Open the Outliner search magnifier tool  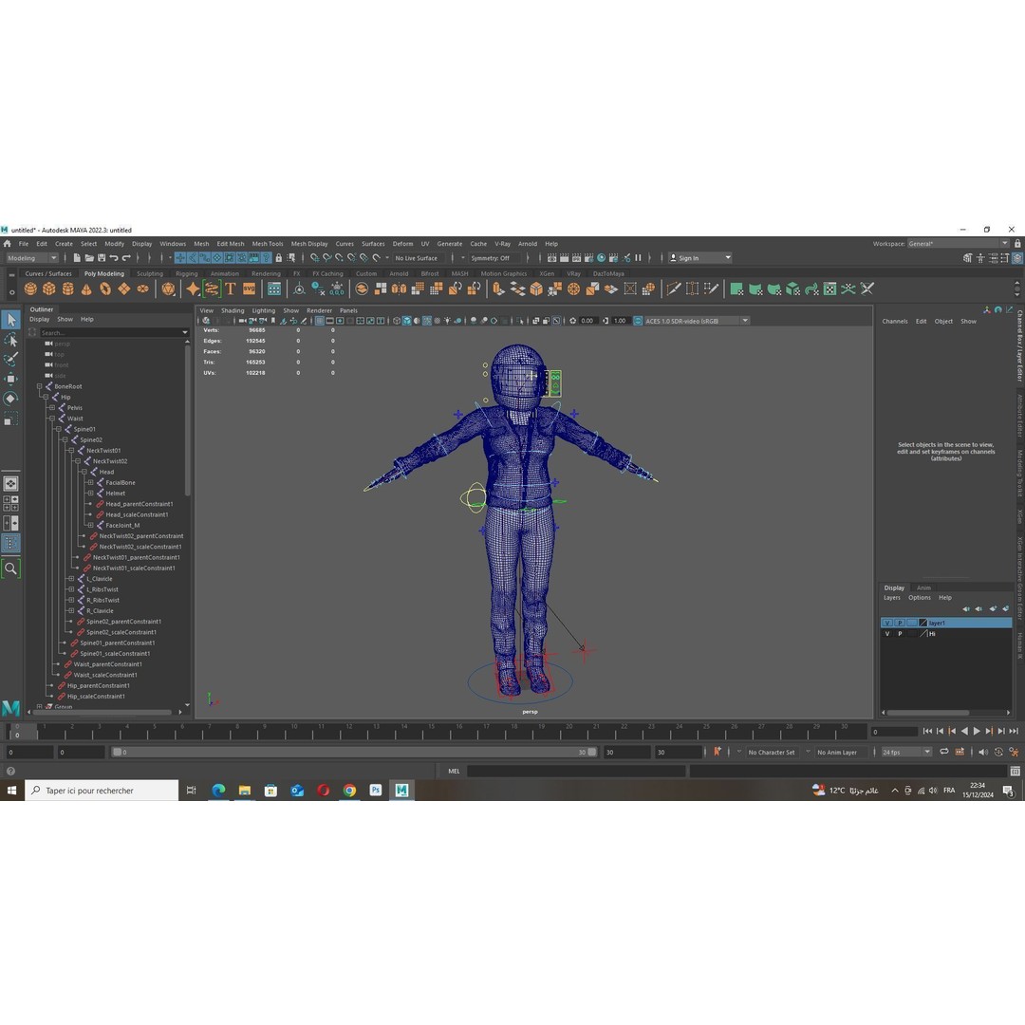(x=11, y=568)
